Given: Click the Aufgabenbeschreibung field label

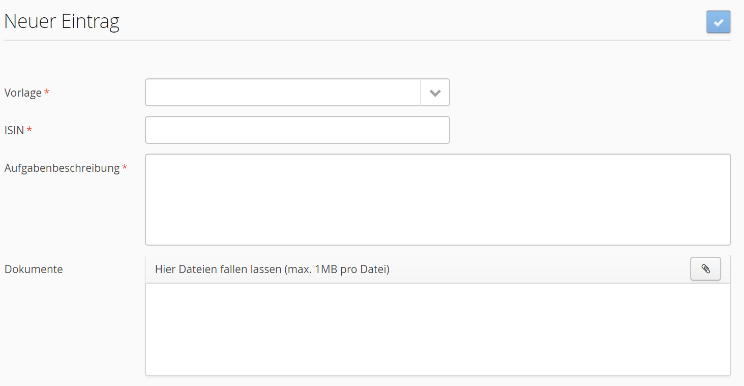Looking at the screenshot, I should (62, 168).
